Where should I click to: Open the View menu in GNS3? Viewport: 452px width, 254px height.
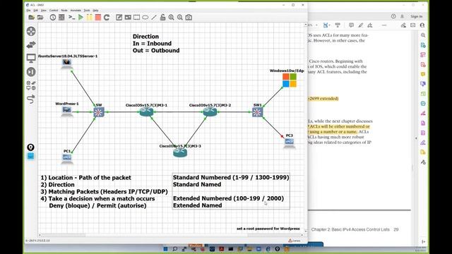click(x=43, y=11)
